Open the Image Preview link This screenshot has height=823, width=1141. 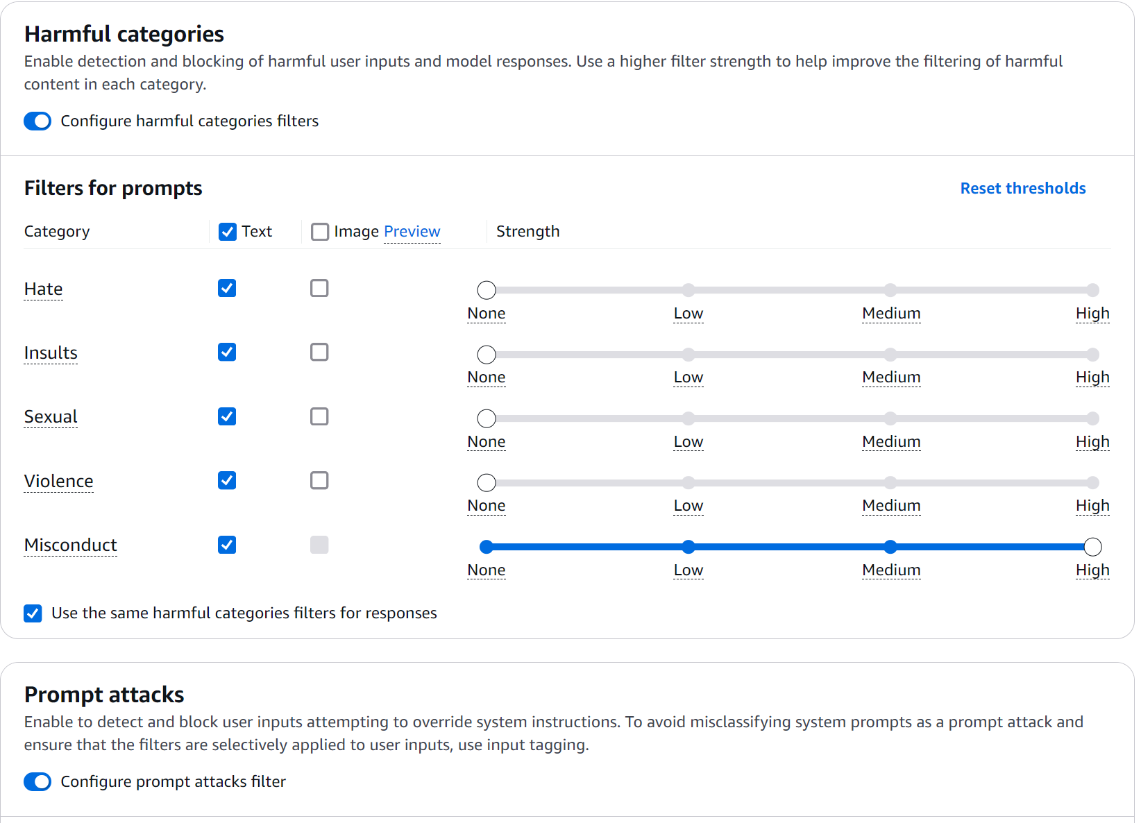(412, 231)
